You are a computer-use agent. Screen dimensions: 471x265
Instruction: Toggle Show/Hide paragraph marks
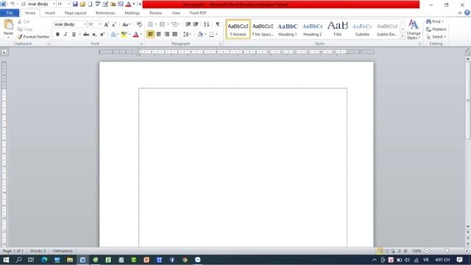click(x=218, y=24)
